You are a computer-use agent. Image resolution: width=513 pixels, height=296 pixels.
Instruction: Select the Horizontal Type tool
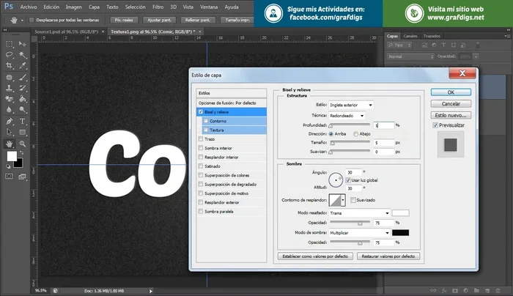[x=23, y=121]
